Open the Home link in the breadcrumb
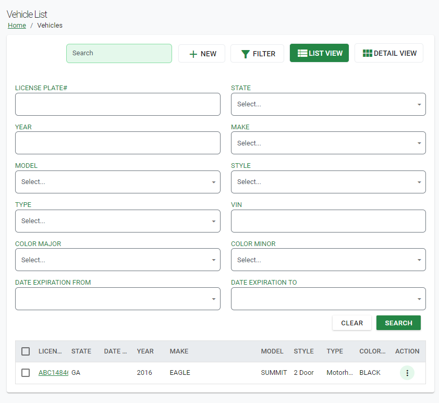 pos(17,25)
